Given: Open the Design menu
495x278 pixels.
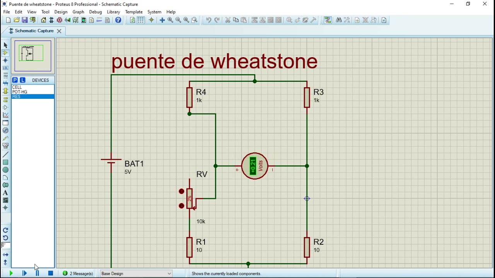Looking at the screenshot, I should tap(61, 12).
